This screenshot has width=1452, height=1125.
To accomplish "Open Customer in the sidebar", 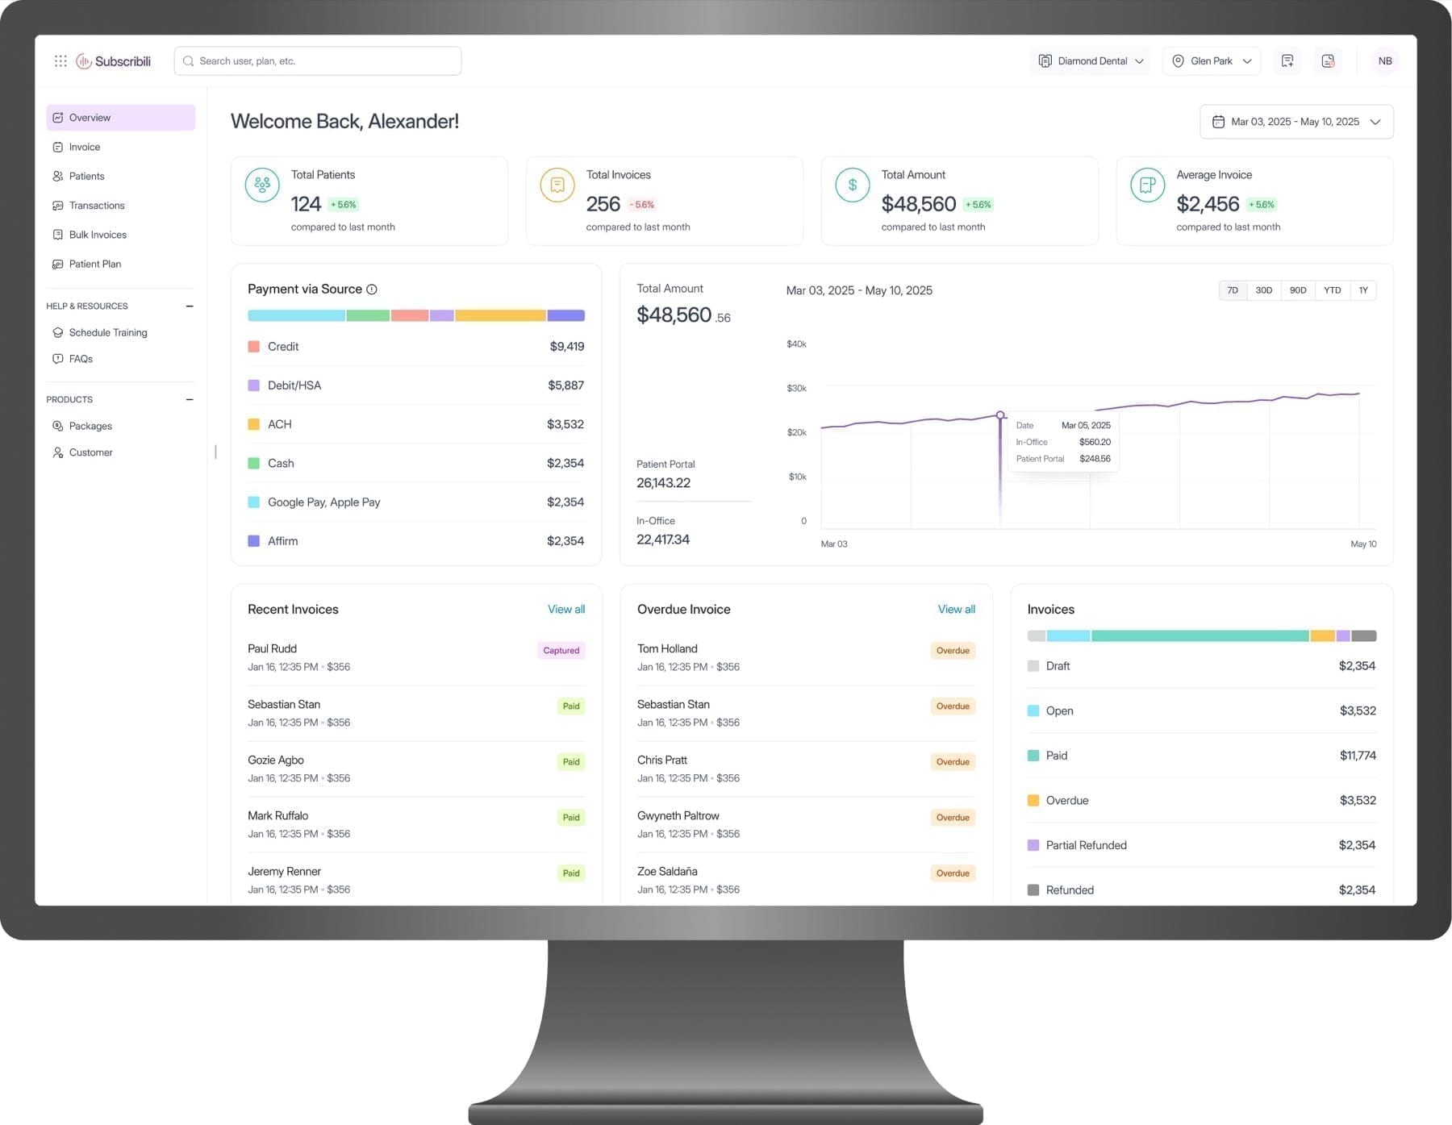I will (x=120, y=452).
